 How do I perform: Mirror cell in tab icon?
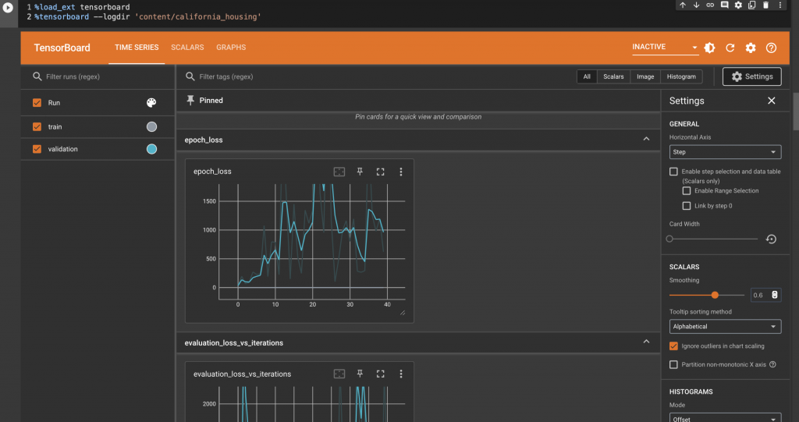pyautogui.click(x=751, y=5)
